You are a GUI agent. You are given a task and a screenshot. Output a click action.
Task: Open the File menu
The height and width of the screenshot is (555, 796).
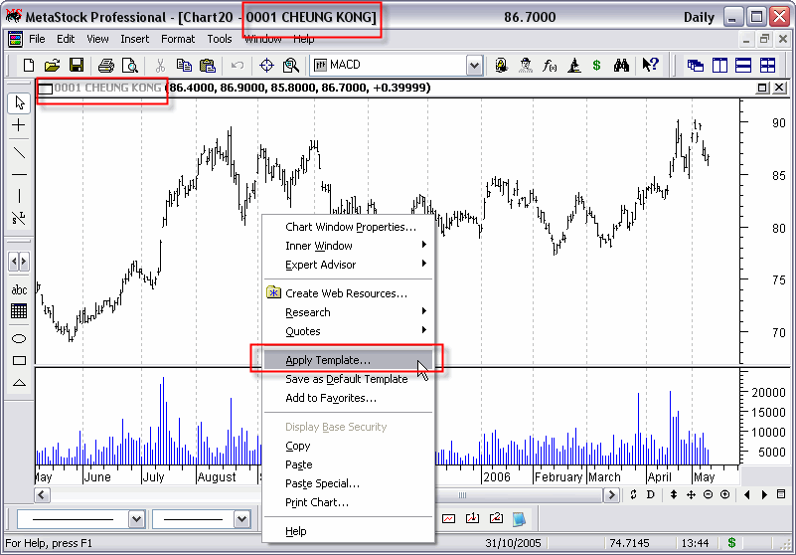(37, 39)
